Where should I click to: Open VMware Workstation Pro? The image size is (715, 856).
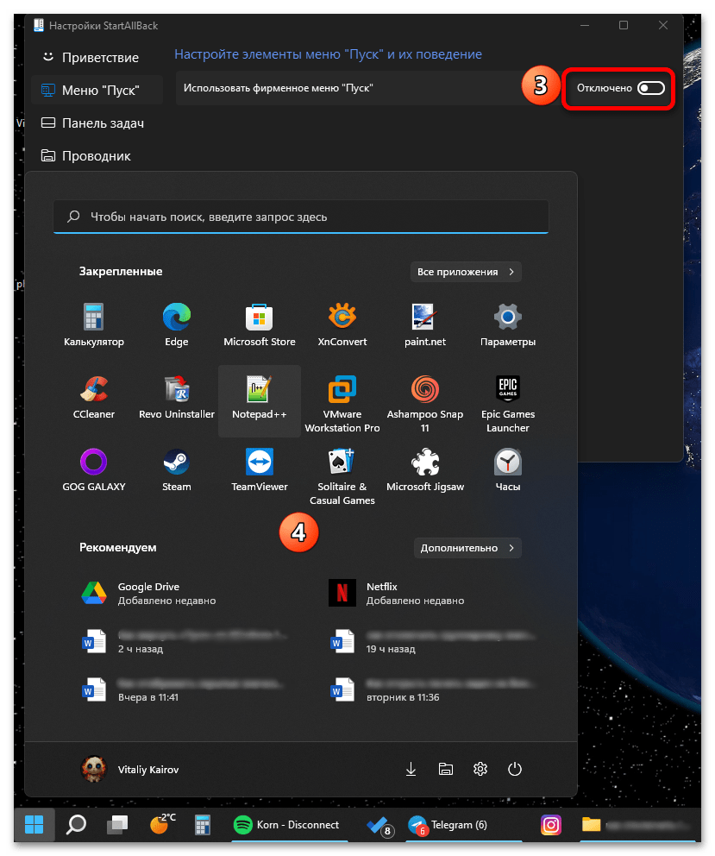tap(342, 404)
